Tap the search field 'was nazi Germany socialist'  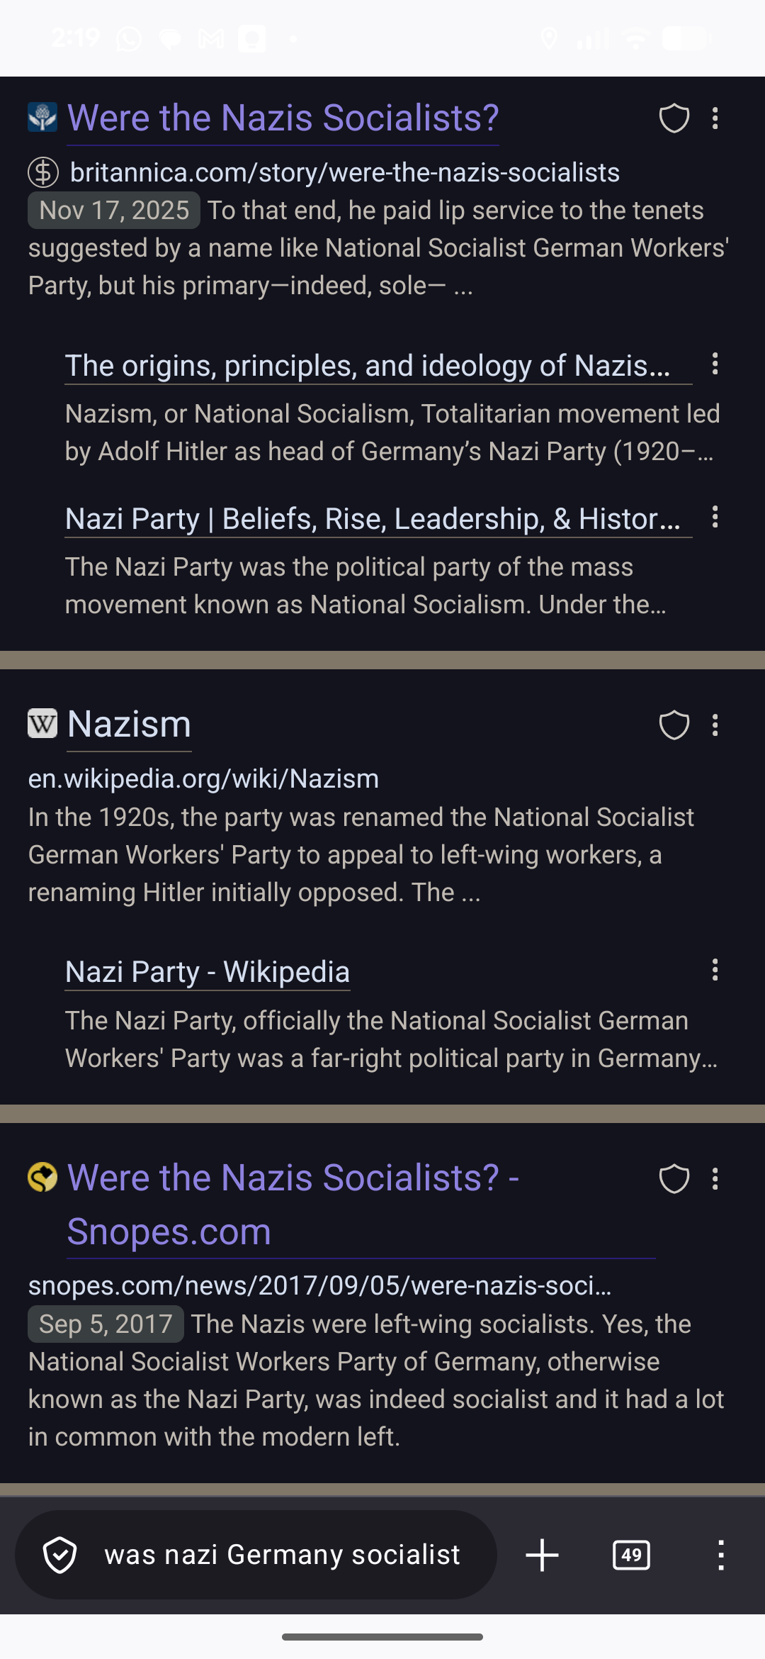(x=282, y=1555)
